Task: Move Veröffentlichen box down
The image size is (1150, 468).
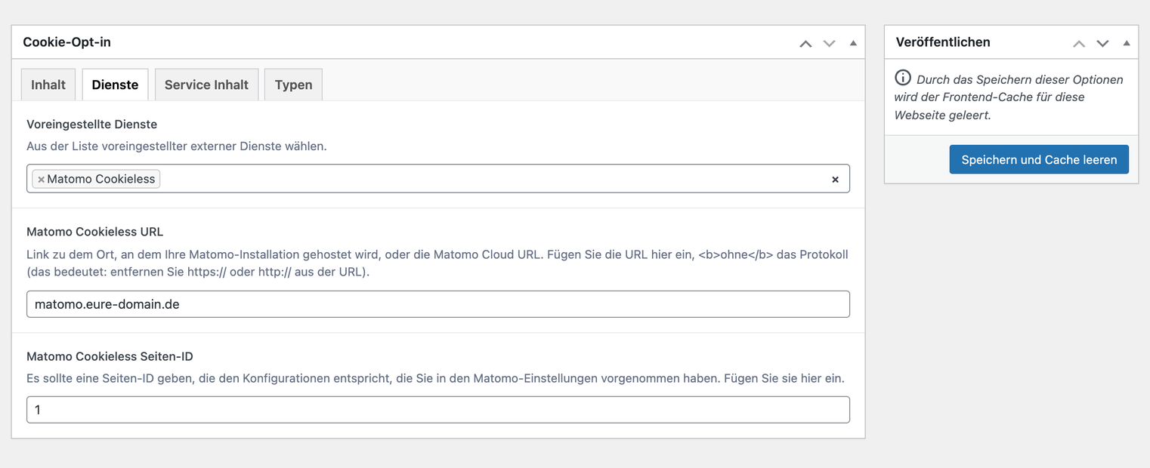Action: [x=1102, y=43]
